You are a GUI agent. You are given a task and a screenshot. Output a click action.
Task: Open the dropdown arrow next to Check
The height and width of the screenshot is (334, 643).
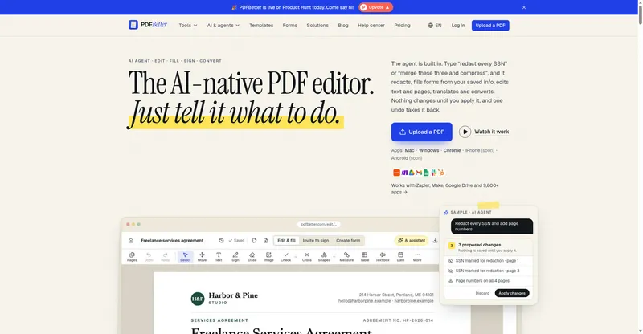(x=296, y=258)
